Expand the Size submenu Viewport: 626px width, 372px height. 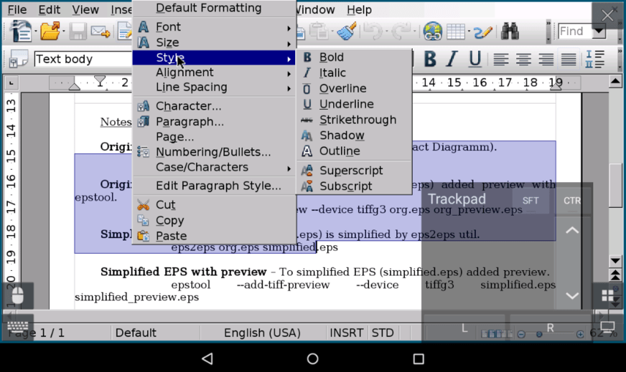tap(214, 43)
